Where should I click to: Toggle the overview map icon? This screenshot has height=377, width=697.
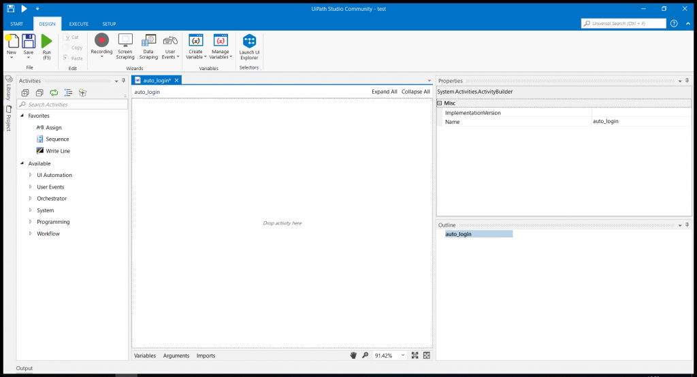[427, 355]
